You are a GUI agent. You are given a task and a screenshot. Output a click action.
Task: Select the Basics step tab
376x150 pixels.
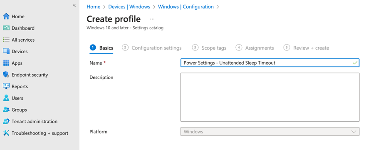(101, 48)
